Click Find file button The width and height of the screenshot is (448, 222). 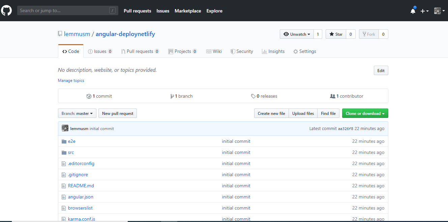pyautogui.click(x=328, y=113)
